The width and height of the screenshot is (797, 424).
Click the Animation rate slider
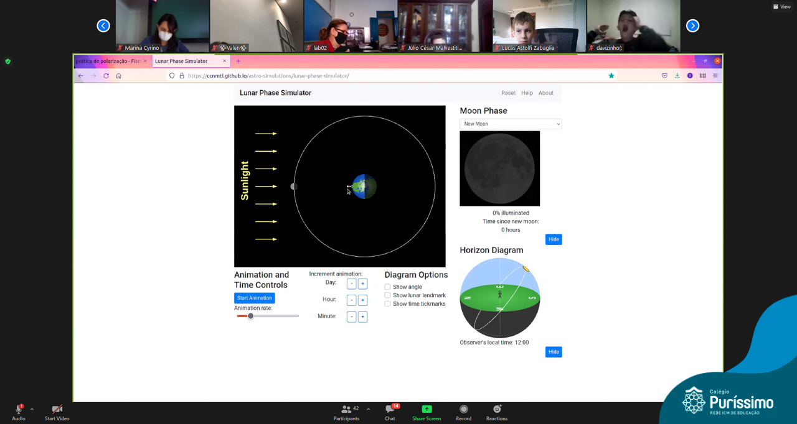click(267, 316)
